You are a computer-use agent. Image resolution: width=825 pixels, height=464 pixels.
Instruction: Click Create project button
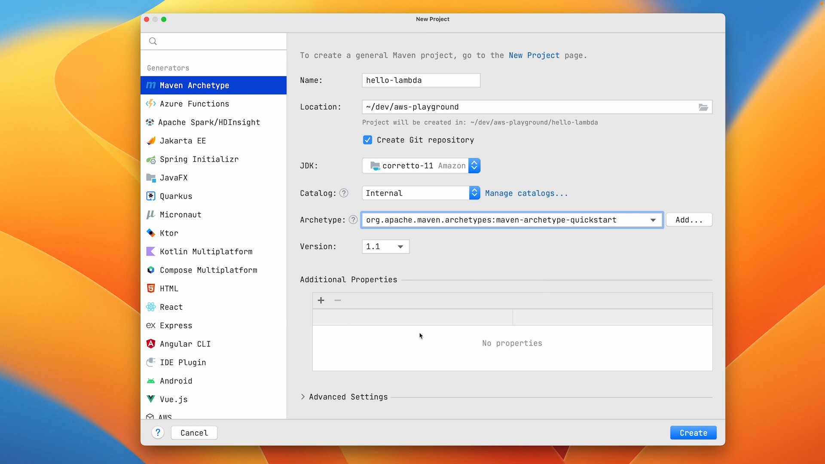694,433
